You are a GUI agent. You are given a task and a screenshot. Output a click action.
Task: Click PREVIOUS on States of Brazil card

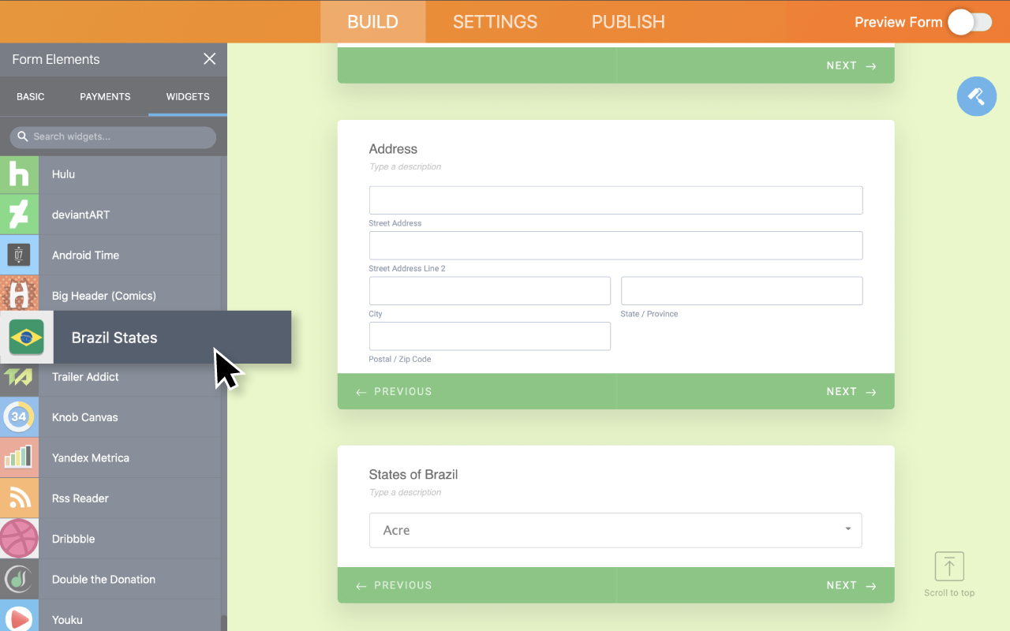394,585
